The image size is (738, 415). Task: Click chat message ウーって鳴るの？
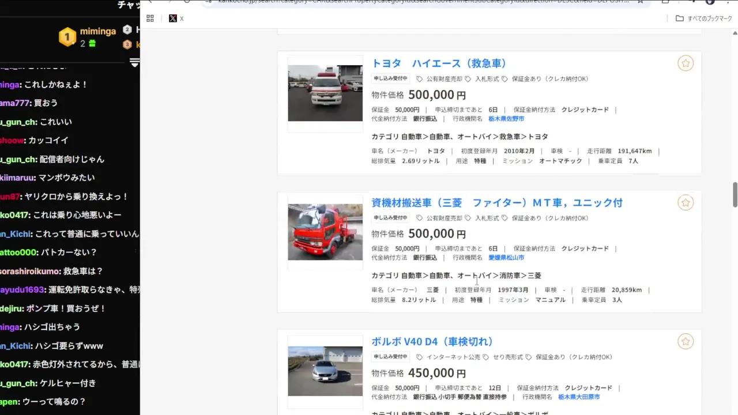[54, 402]
